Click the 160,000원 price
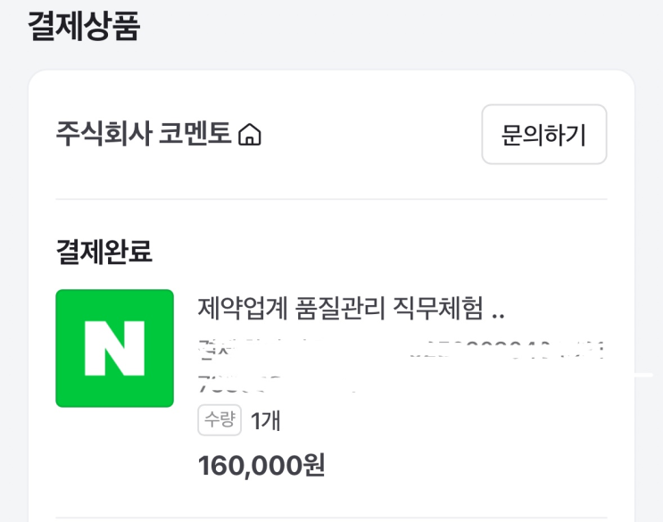663x522 pixels. point(261,464)
